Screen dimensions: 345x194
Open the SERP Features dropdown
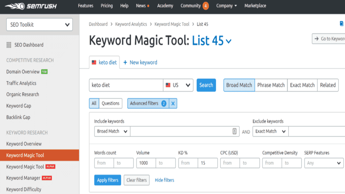(324, 163)
